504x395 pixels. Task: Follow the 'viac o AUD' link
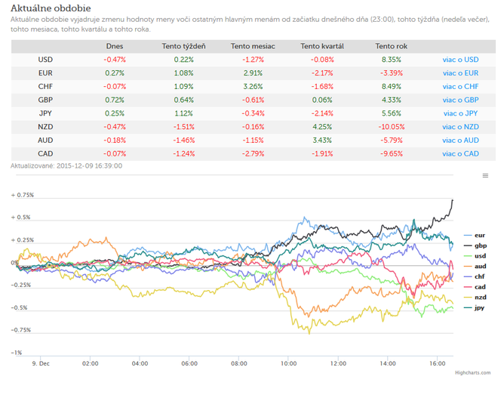(x=460, y=140)
